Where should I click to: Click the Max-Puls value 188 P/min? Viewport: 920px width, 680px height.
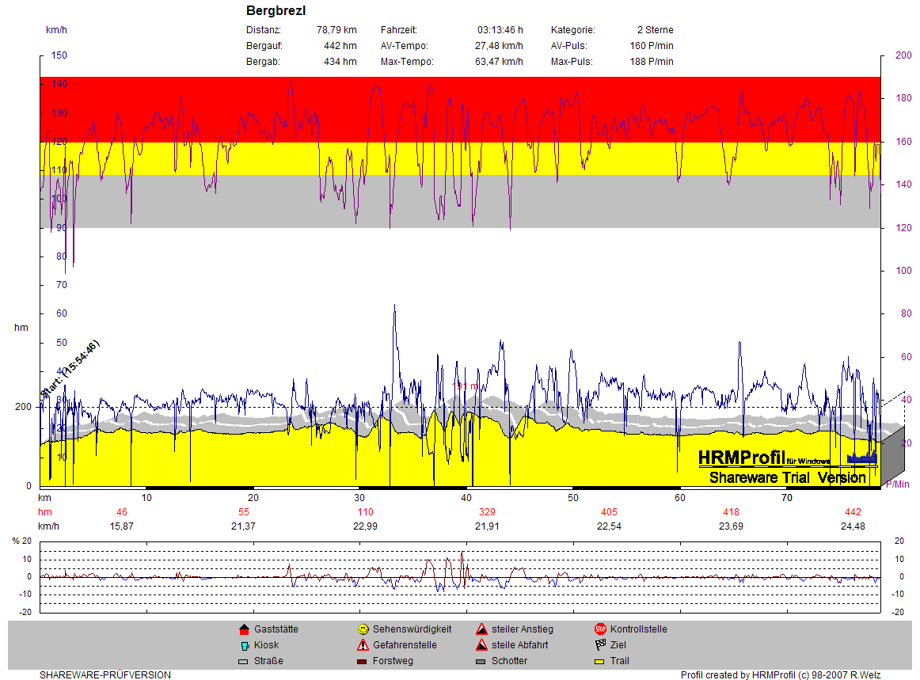652,62
